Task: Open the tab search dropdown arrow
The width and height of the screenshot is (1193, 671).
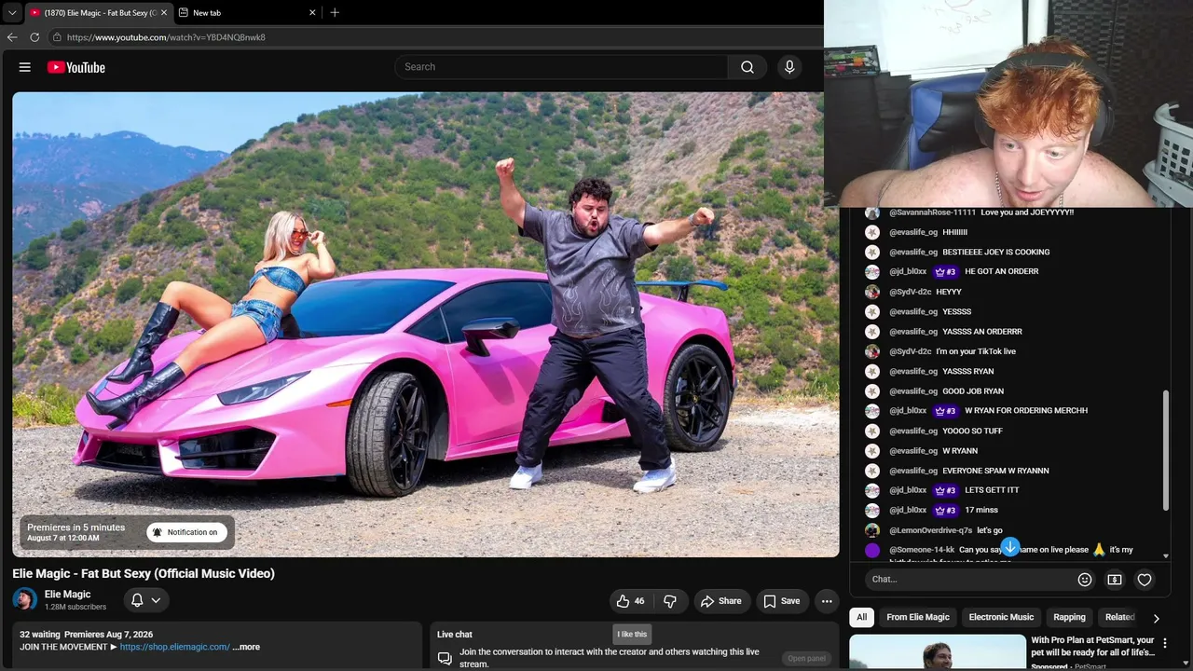Action: pyautogui.click(x=11, y=12)
